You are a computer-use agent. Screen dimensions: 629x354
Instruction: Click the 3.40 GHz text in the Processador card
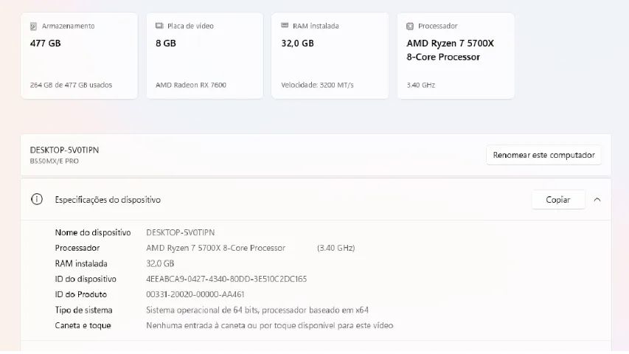click(x=421, y=85)
